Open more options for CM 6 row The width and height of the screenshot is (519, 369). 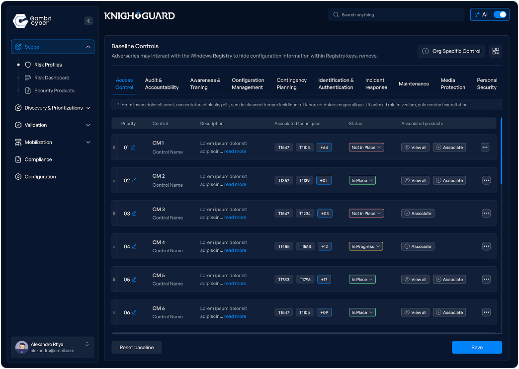pos(486,312)
